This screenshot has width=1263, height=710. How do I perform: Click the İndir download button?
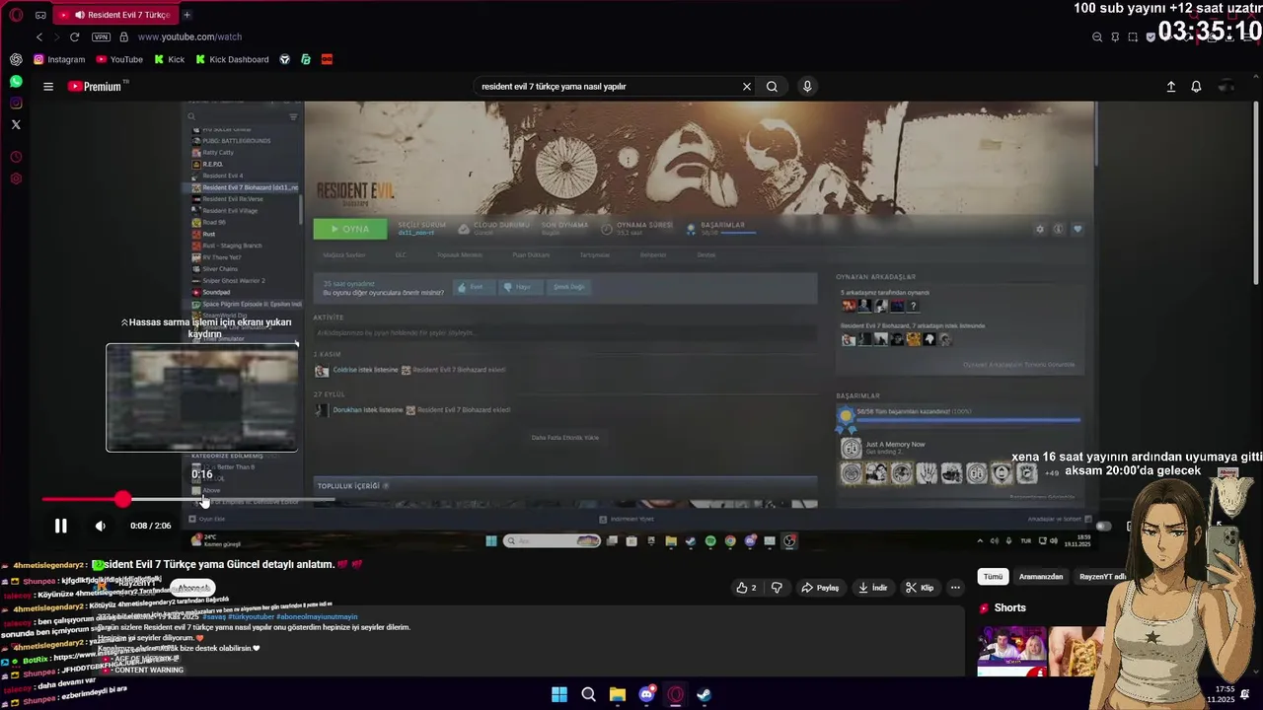(x=872, y=588)
